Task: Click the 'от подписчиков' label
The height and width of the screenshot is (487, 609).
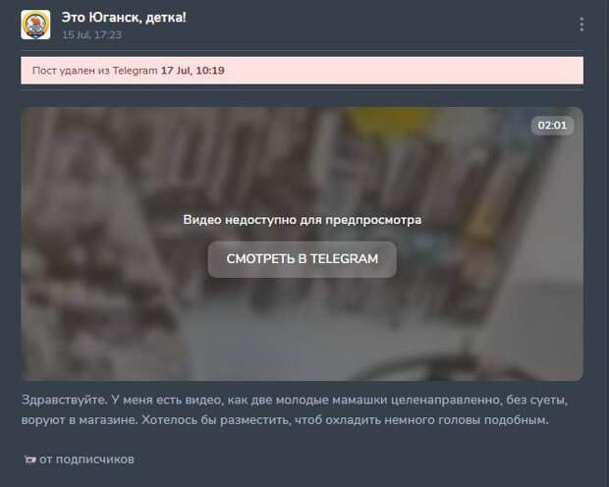Action: (x=87, y=460)
